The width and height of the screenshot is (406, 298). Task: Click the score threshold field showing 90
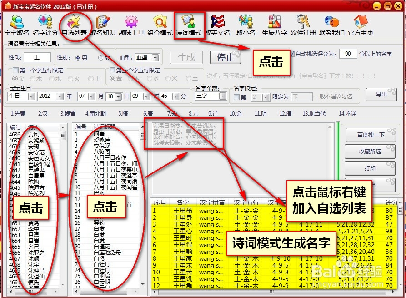click(x=348, y=54)
